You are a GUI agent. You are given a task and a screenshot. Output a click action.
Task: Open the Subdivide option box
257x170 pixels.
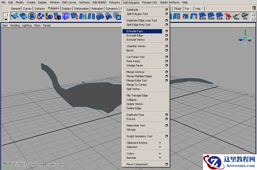click(166, 10)
